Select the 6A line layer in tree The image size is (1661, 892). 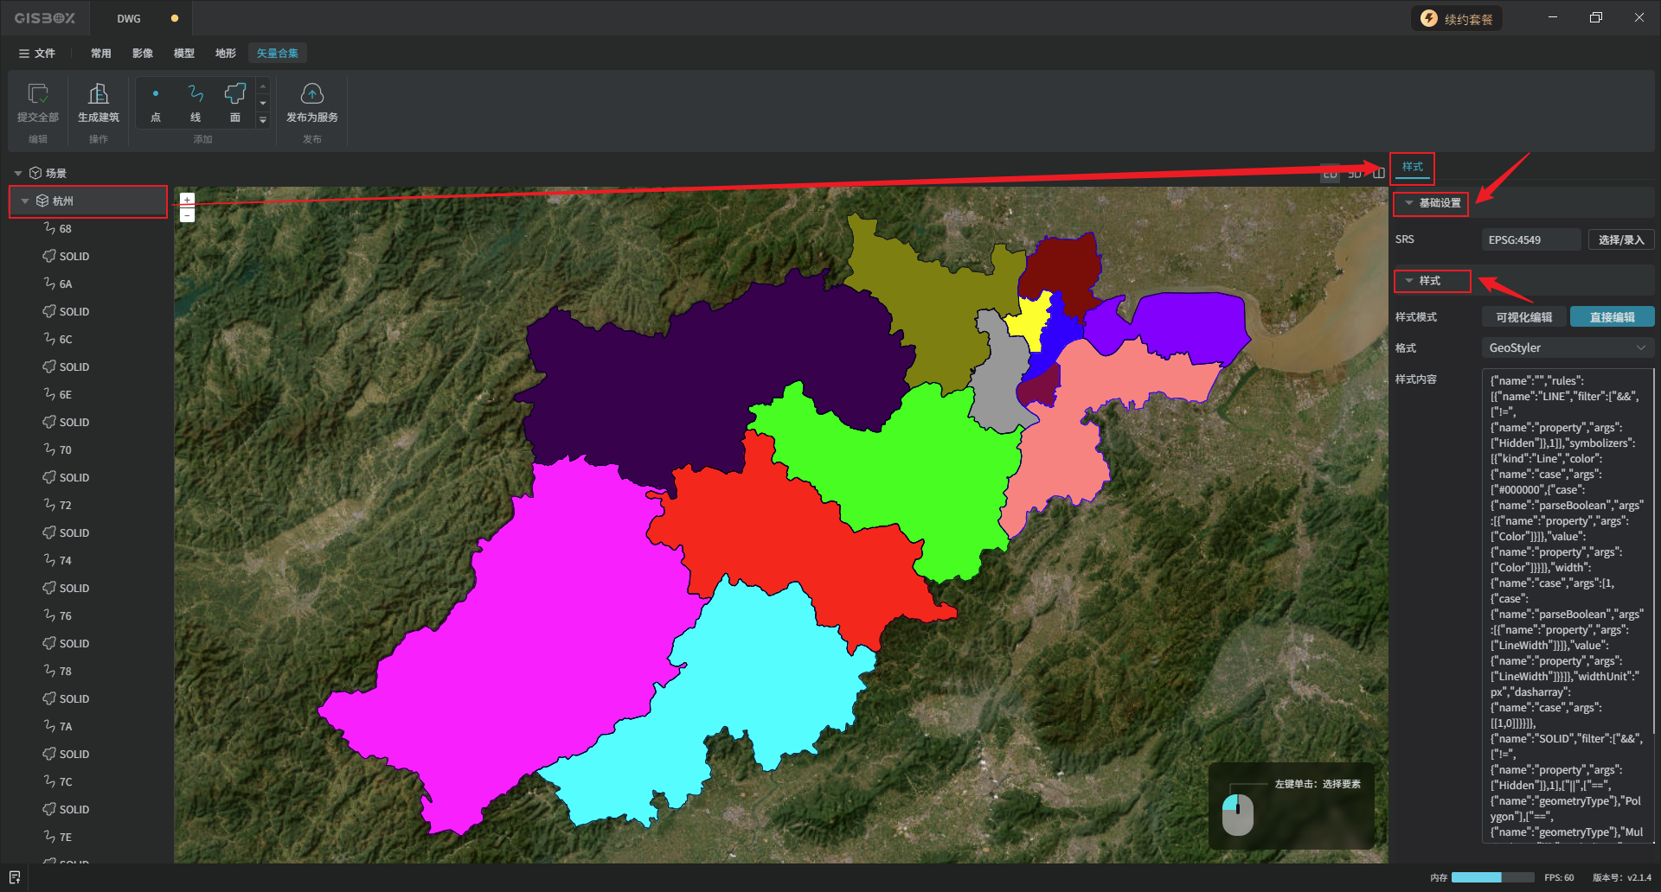(x=66, y=284)
